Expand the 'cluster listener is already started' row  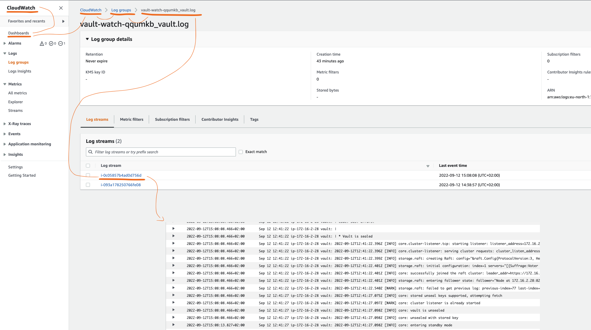173,303
